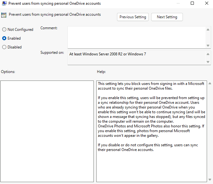The height and width of the screenshot is (184, 213).
Task: Click Supported on scroll up arrow
Action: 208,54
